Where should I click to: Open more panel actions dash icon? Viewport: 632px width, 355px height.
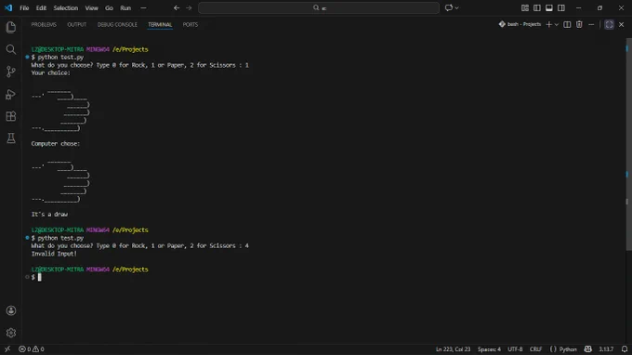(591, 24)
